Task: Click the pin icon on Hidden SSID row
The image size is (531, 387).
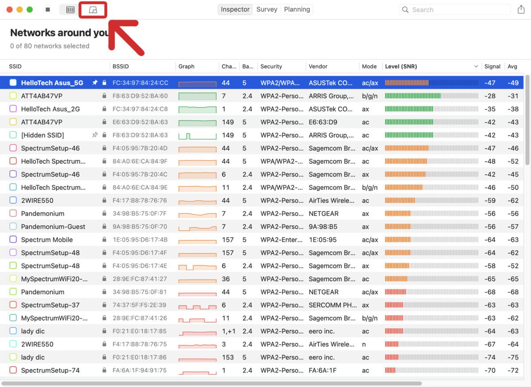Action: click(95, 135)
